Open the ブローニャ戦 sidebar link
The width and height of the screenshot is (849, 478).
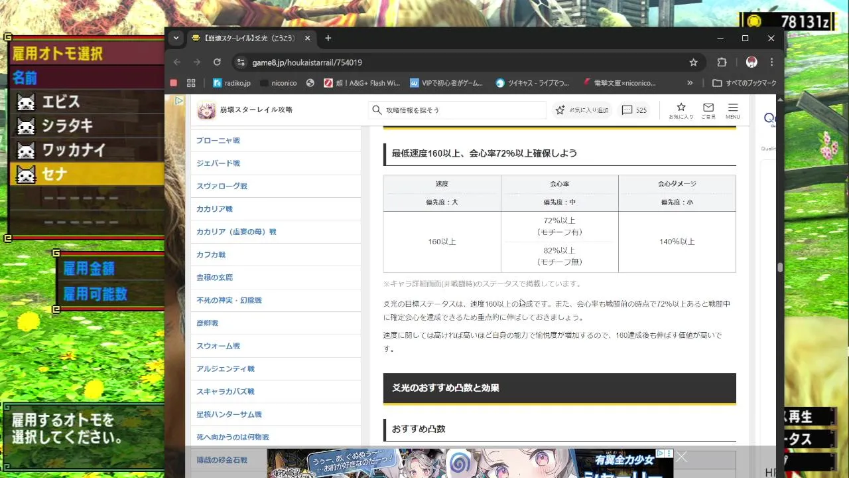pos(218,141)
